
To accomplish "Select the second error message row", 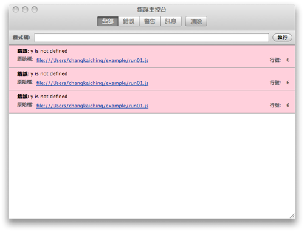I will (x=152, y=79).
